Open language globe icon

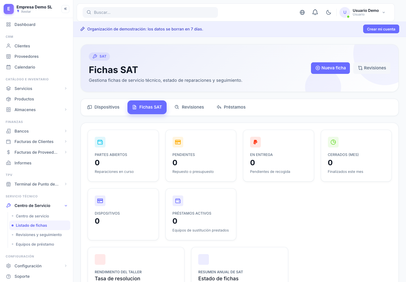pos(302,12)
